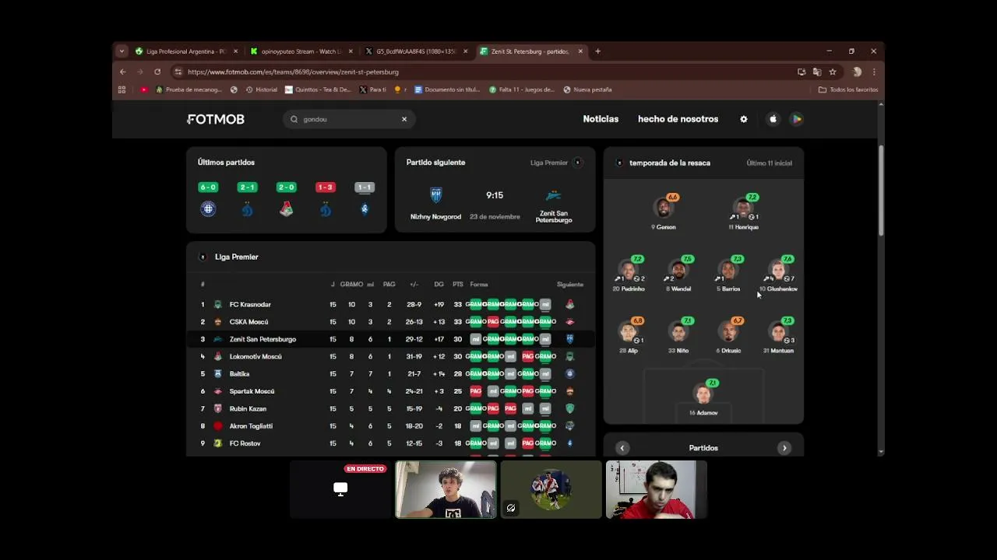Open the Último 11 inicial selector
997x560 pixels.
point(769,163)
